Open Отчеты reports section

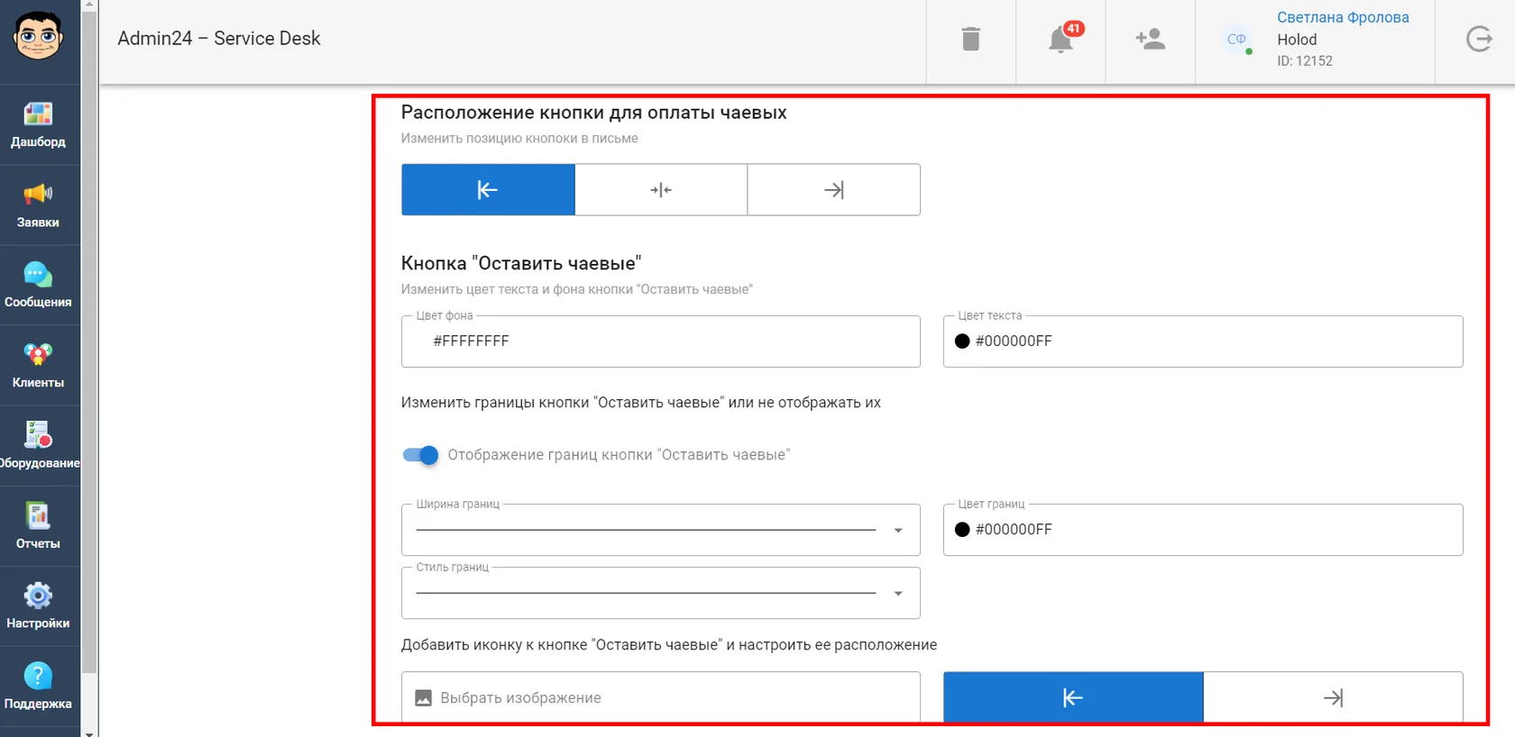point(38,526)
